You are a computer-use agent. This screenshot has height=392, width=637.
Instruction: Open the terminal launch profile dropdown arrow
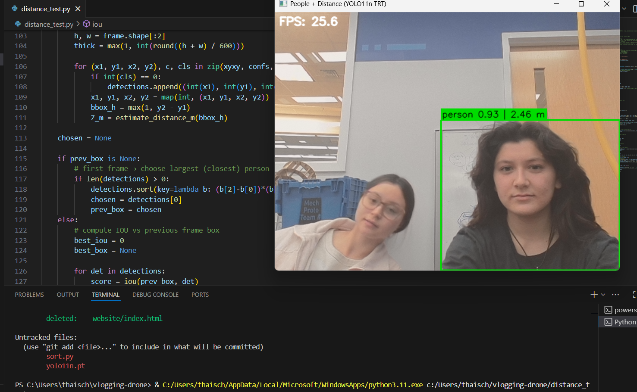click(603, 295)
